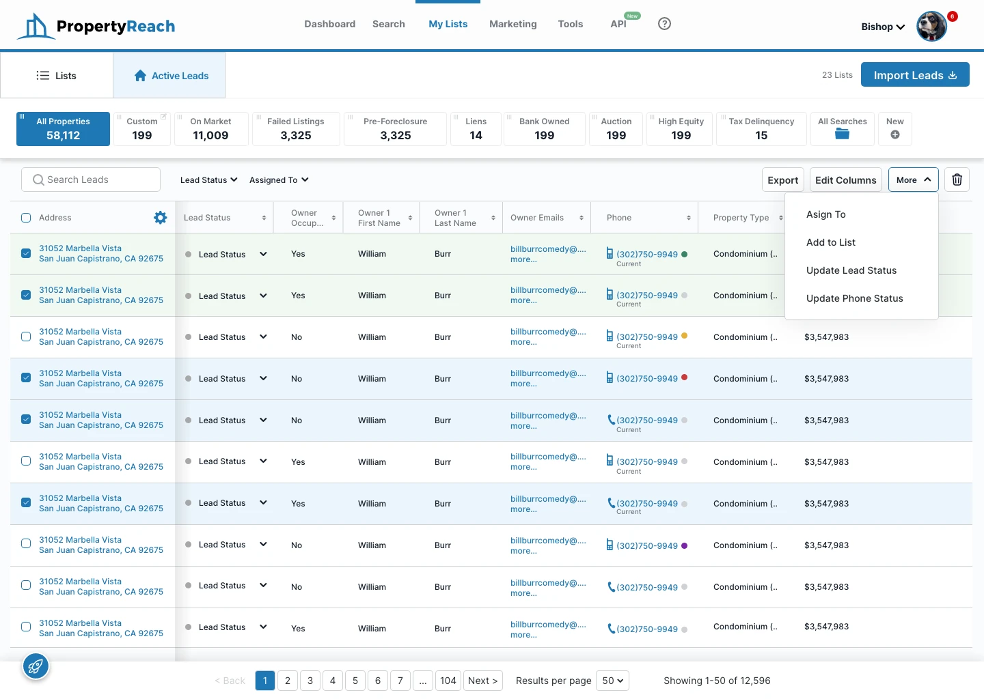The width and height of the screenshot is (984, 699).
Task: Sort the Owner 1 First Name column
Action: (410, 218)
